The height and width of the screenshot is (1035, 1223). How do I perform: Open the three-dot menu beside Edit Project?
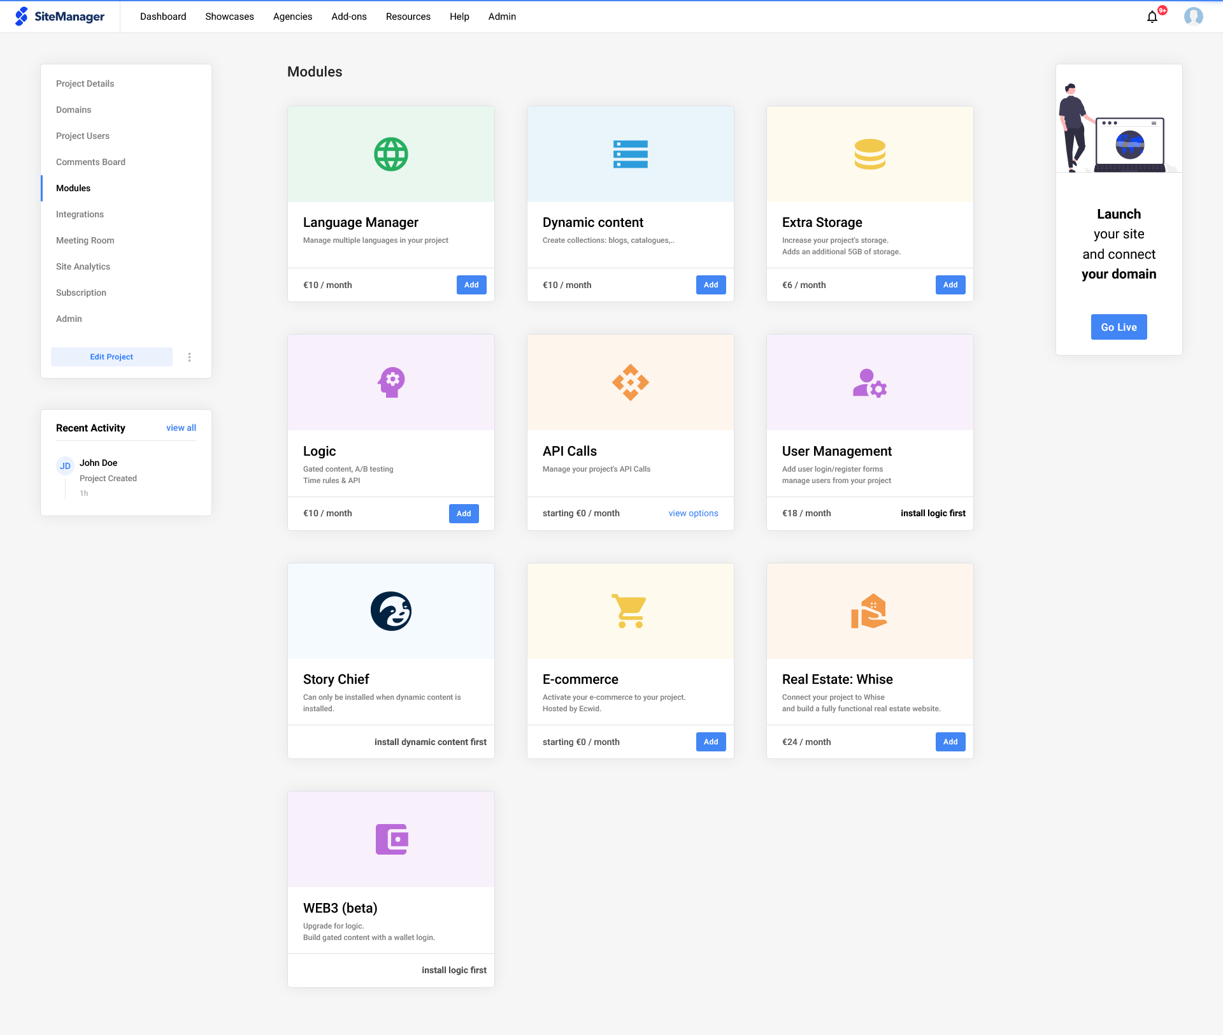pyautogui.click(x=189, y=357)
